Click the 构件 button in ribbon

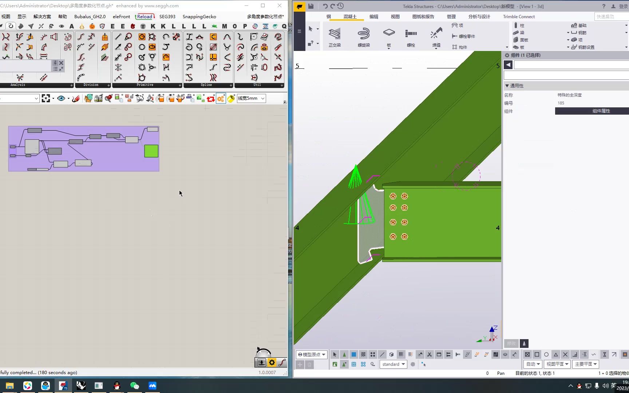pyautogui.click(x=460, y=47)
